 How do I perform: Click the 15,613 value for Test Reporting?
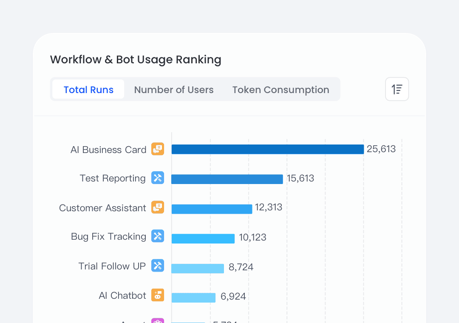point(300,178)
